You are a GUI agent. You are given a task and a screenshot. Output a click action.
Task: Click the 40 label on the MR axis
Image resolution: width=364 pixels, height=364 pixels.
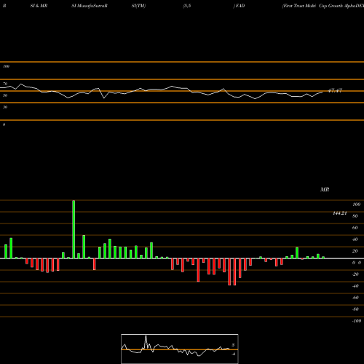coord(355,240)
